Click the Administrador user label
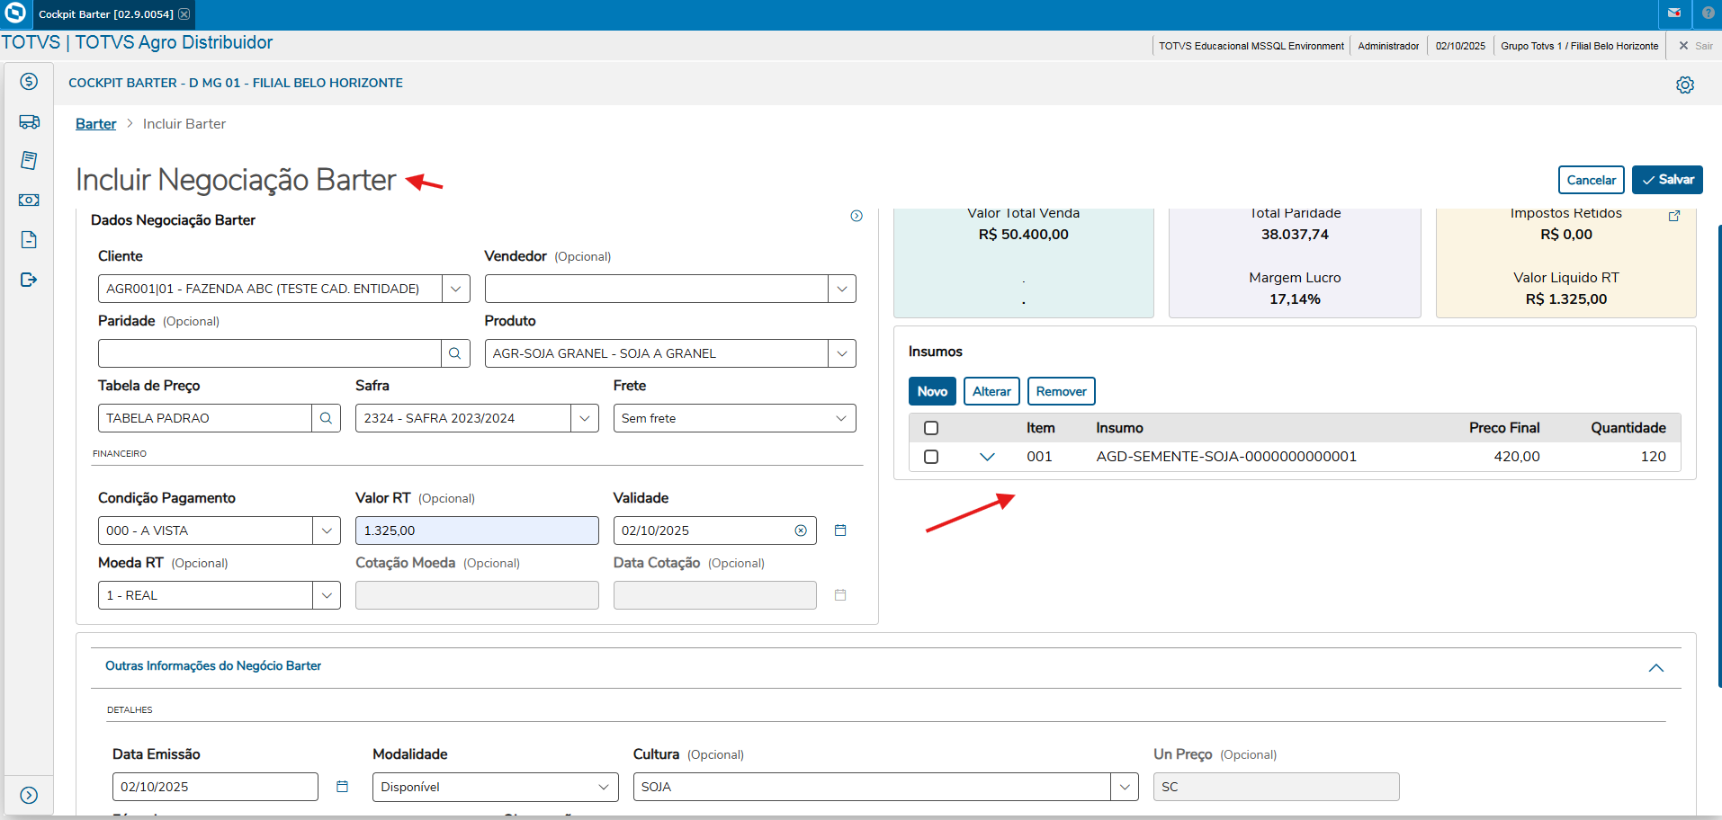The image size is (1722, 820). [1388, 46]
